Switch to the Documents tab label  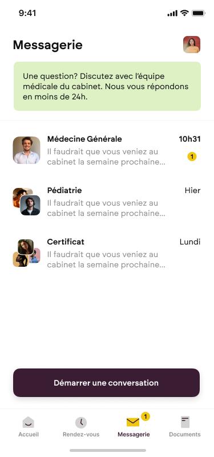185,434
